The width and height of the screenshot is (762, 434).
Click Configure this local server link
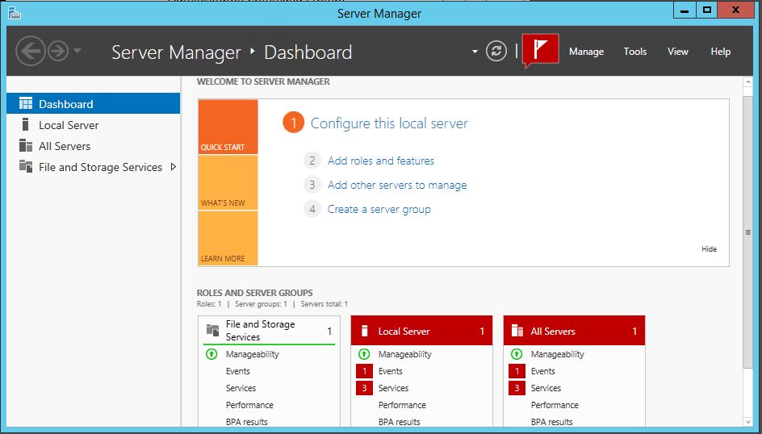click(389, 123)
